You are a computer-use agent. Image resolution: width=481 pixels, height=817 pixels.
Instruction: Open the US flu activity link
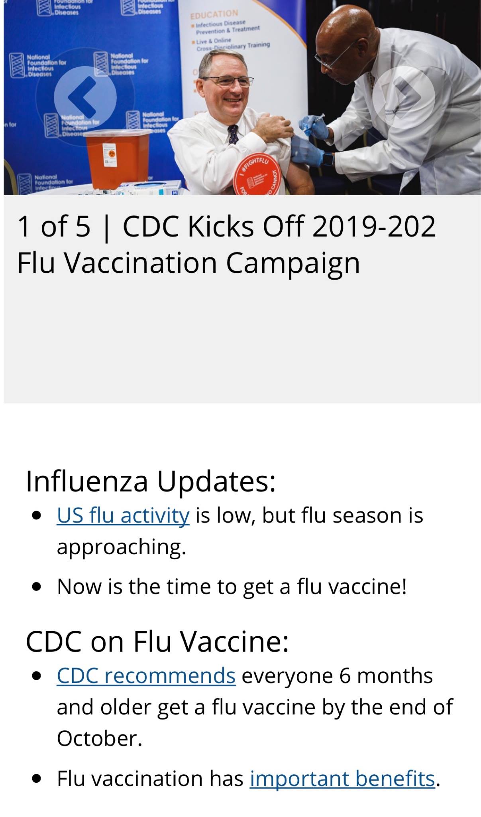pyautogui.click(x=123, y=515)
